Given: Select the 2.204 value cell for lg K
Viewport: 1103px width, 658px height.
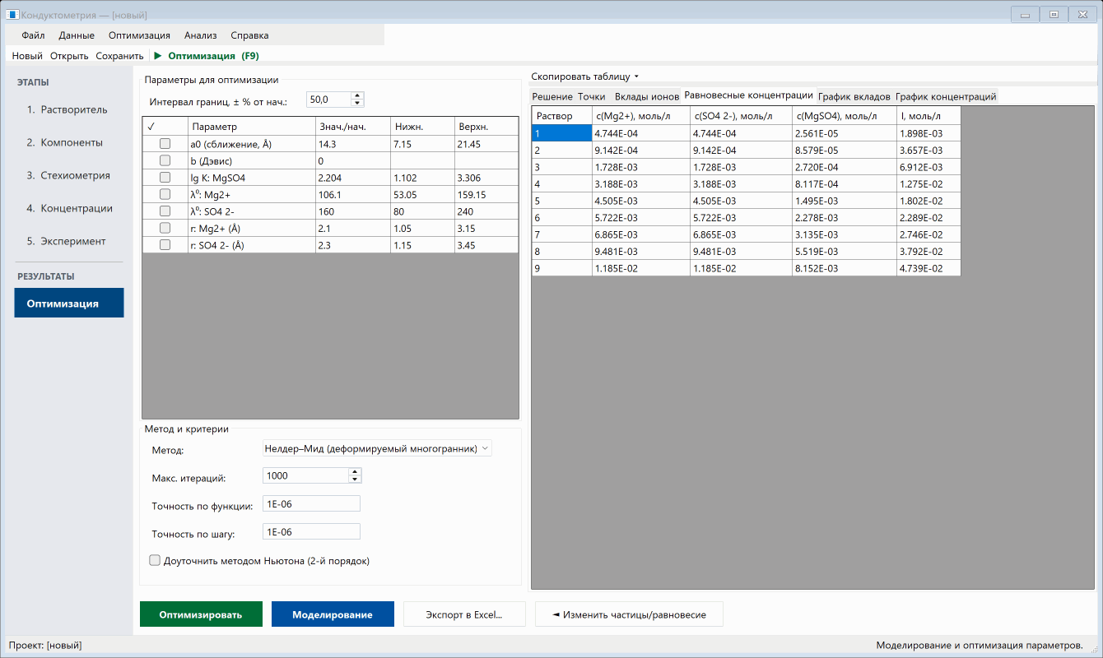Looking at the screenshot, I should [x=352, y=178].
